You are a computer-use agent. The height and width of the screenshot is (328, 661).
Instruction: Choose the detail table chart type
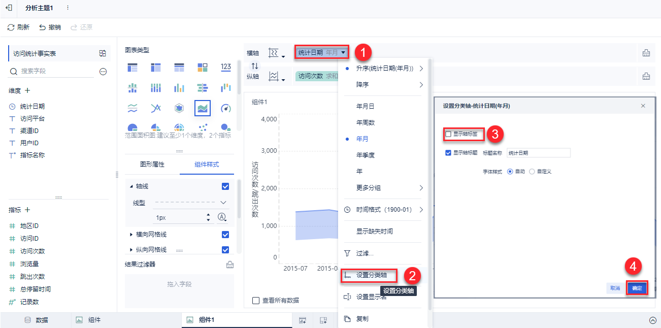coord(179,67)
